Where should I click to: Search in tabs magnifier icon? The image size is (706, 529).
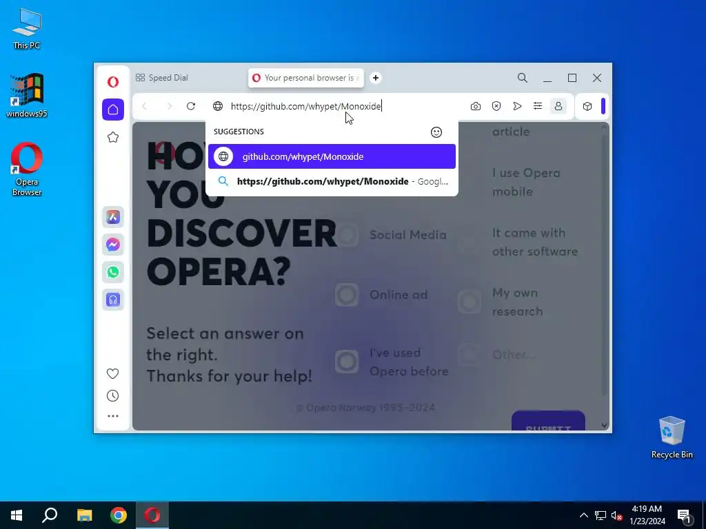(523, 78)
